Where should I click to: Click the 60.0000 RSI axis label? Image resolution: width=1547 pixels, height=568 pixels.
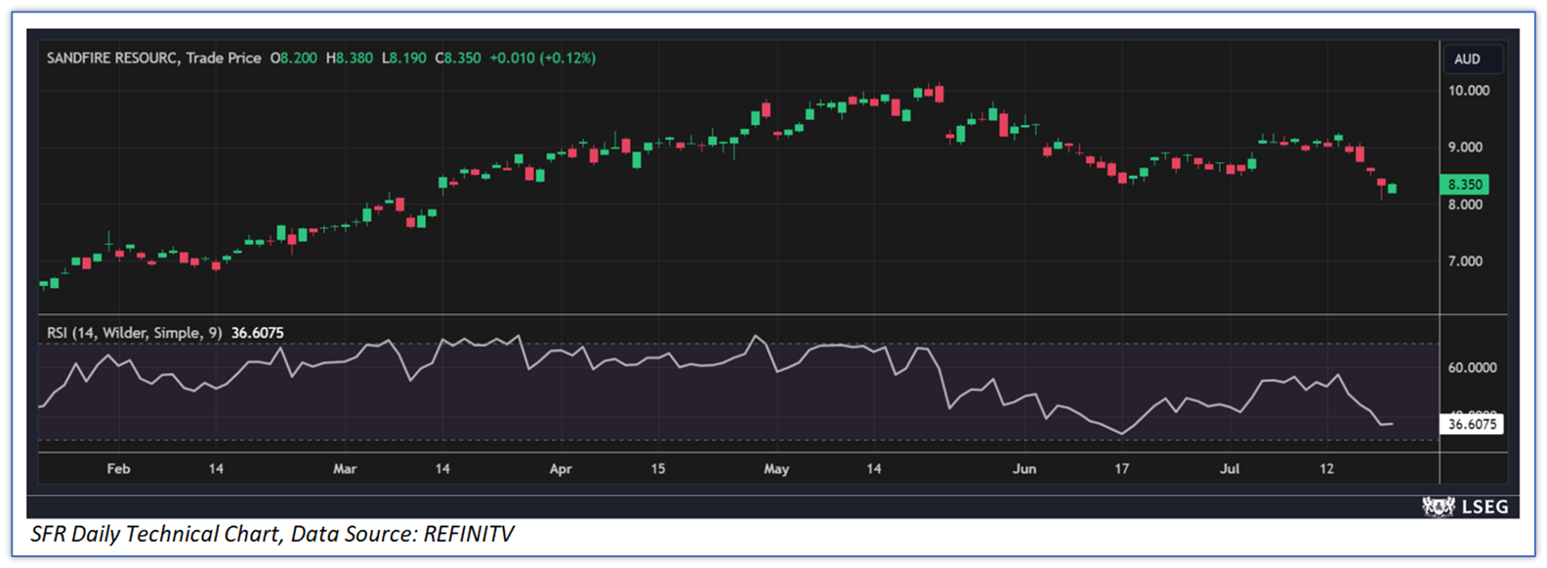[x=1471, y=368]
